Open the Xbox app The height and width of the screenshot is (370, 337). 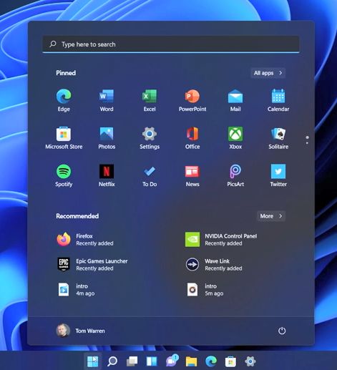point(235,138)
